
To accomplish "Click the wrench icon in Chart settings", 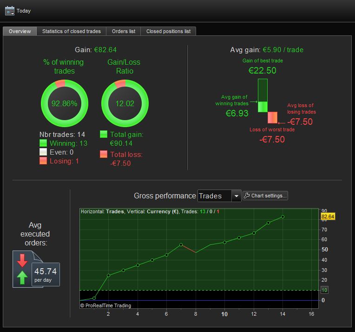I will click(247, 196).
